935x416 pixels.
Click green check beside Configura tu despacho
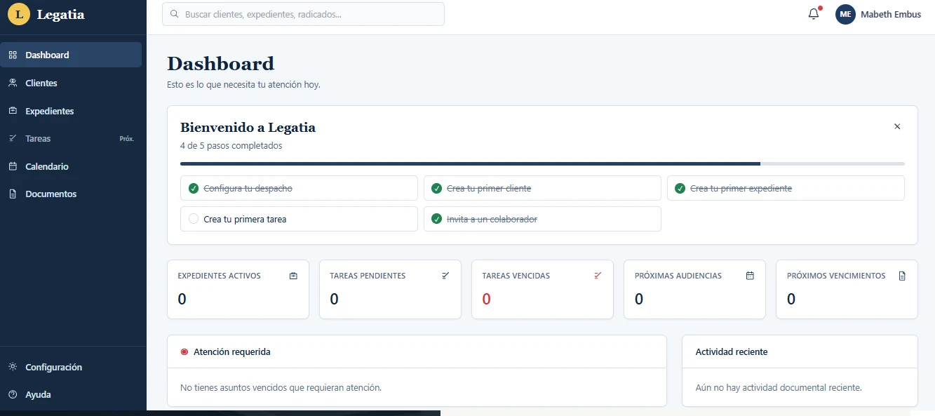point(194,188)
